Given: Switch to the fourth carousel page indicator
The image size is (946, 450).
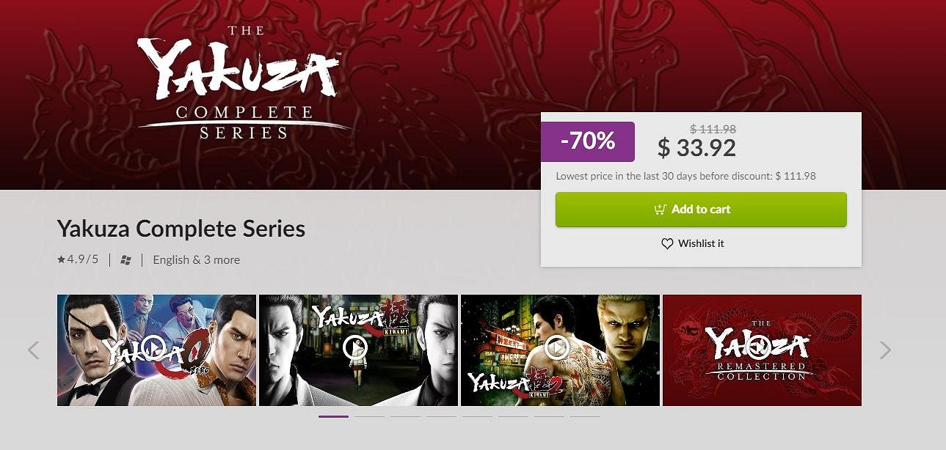Looking at the screenshot, I should click(x=441, y=416).
